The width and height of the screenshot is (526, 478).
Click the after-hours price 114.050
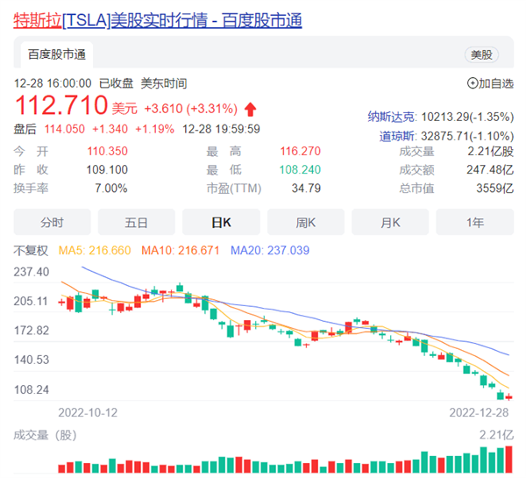(x=64, y=129)
